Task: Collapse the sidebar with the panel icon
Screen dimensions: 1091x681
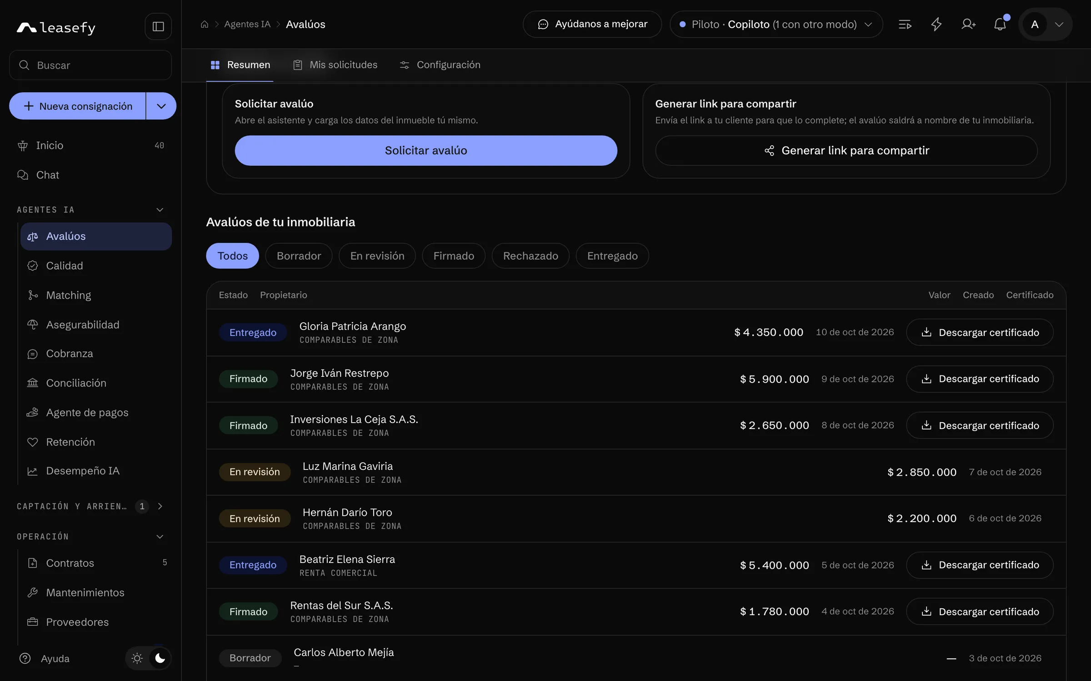Action: click(x=158, y=26)
